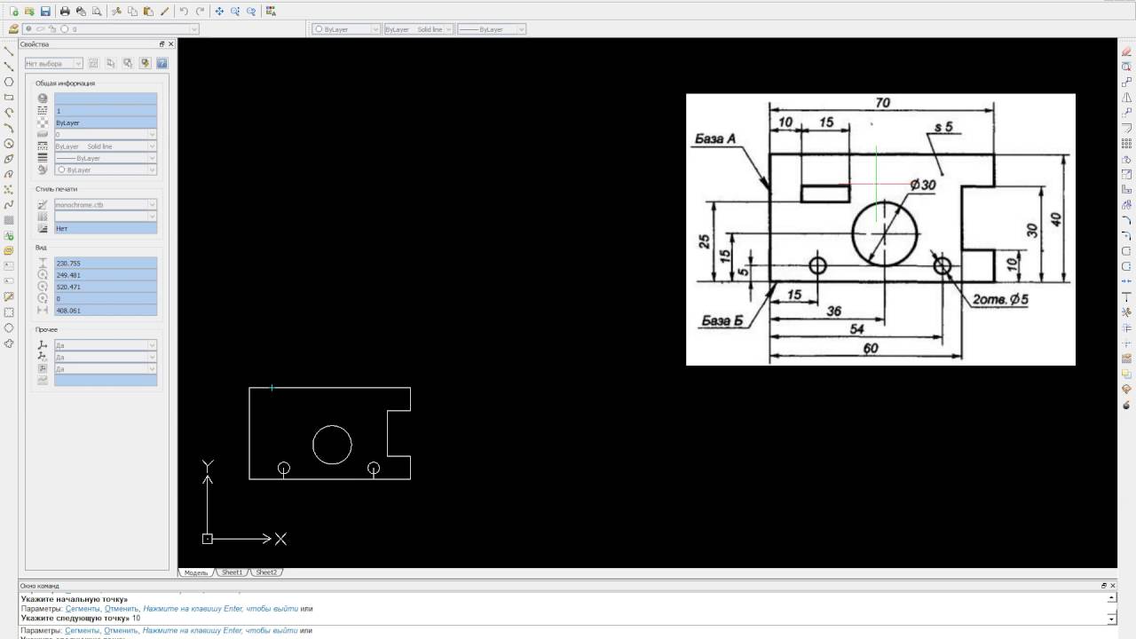Save the current drawing
The image size is (1136, 639).
tap(45, 12)
